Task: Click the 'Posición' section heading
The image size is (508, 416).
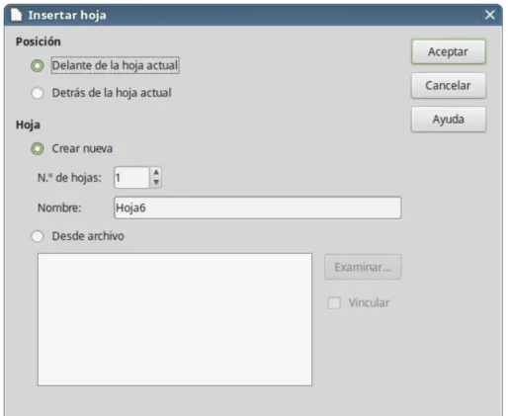Action: 39,42
